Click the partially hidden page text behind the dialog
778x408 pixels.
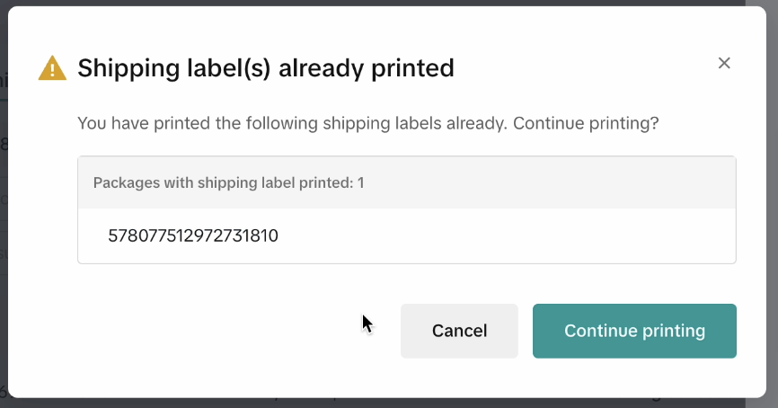click(x=3, y=144)
